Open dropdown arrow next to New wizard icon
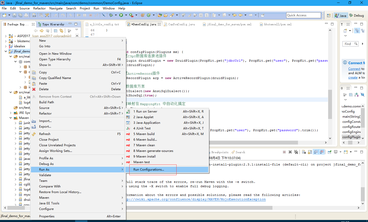This screenshot has width=368, height=222. pos(9,15)
